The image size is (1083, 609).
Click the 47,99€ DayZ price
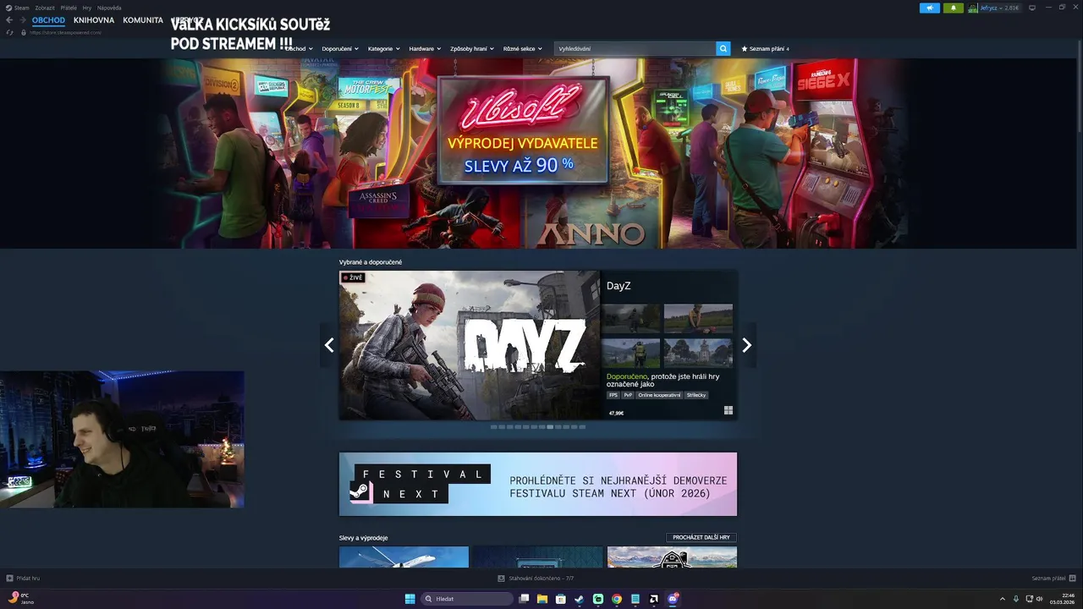tap(617, 413)
